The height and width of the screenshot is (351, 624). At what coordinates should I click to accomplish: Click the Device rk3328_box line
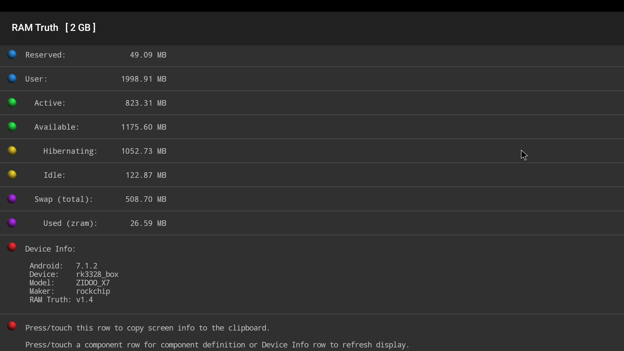[74, 274]
